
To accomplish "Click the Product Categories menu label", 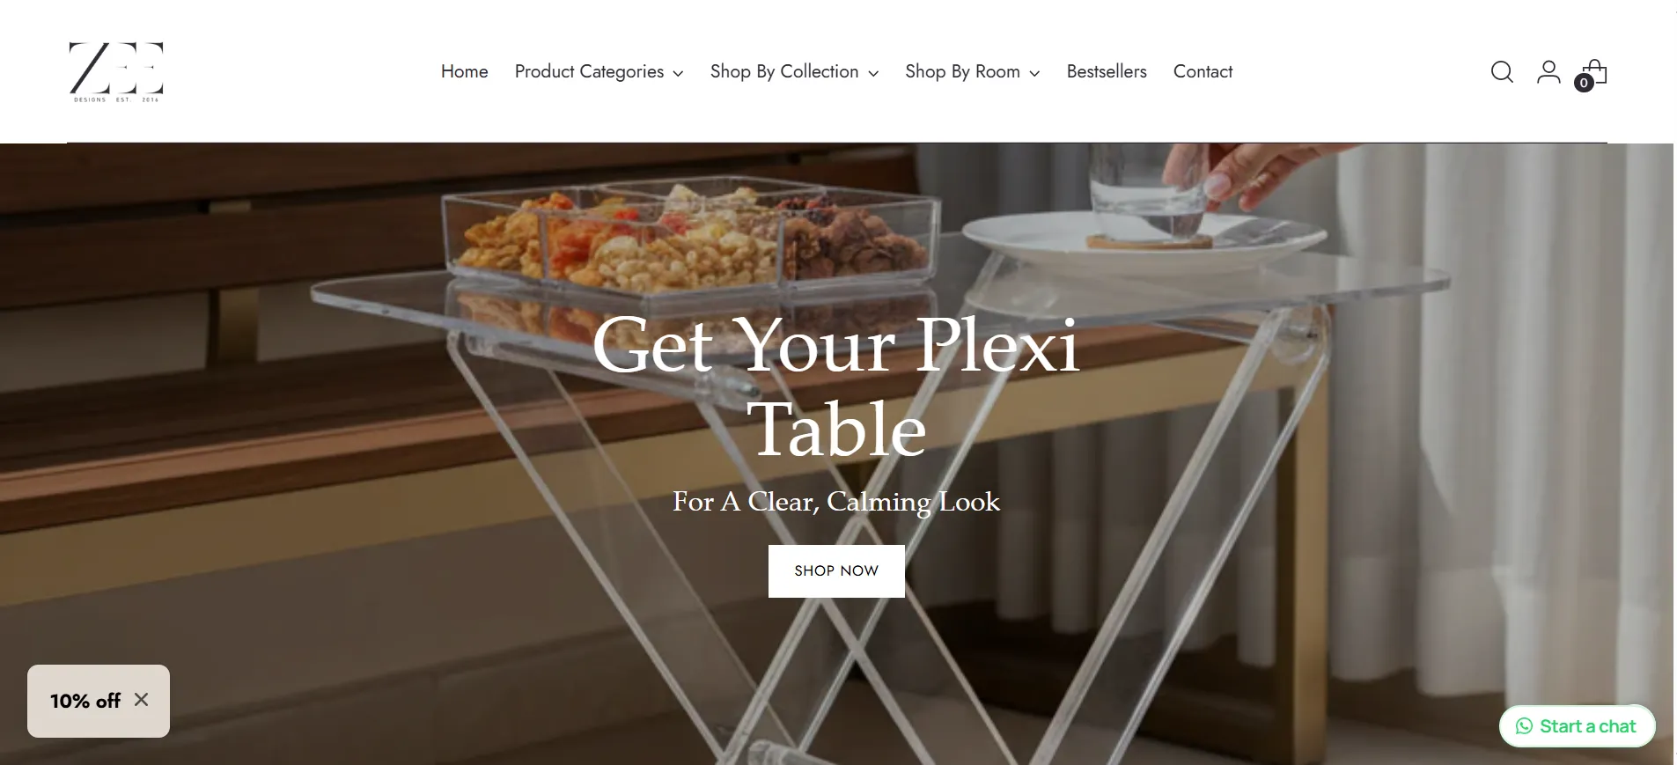I will (x=589, y=71).
